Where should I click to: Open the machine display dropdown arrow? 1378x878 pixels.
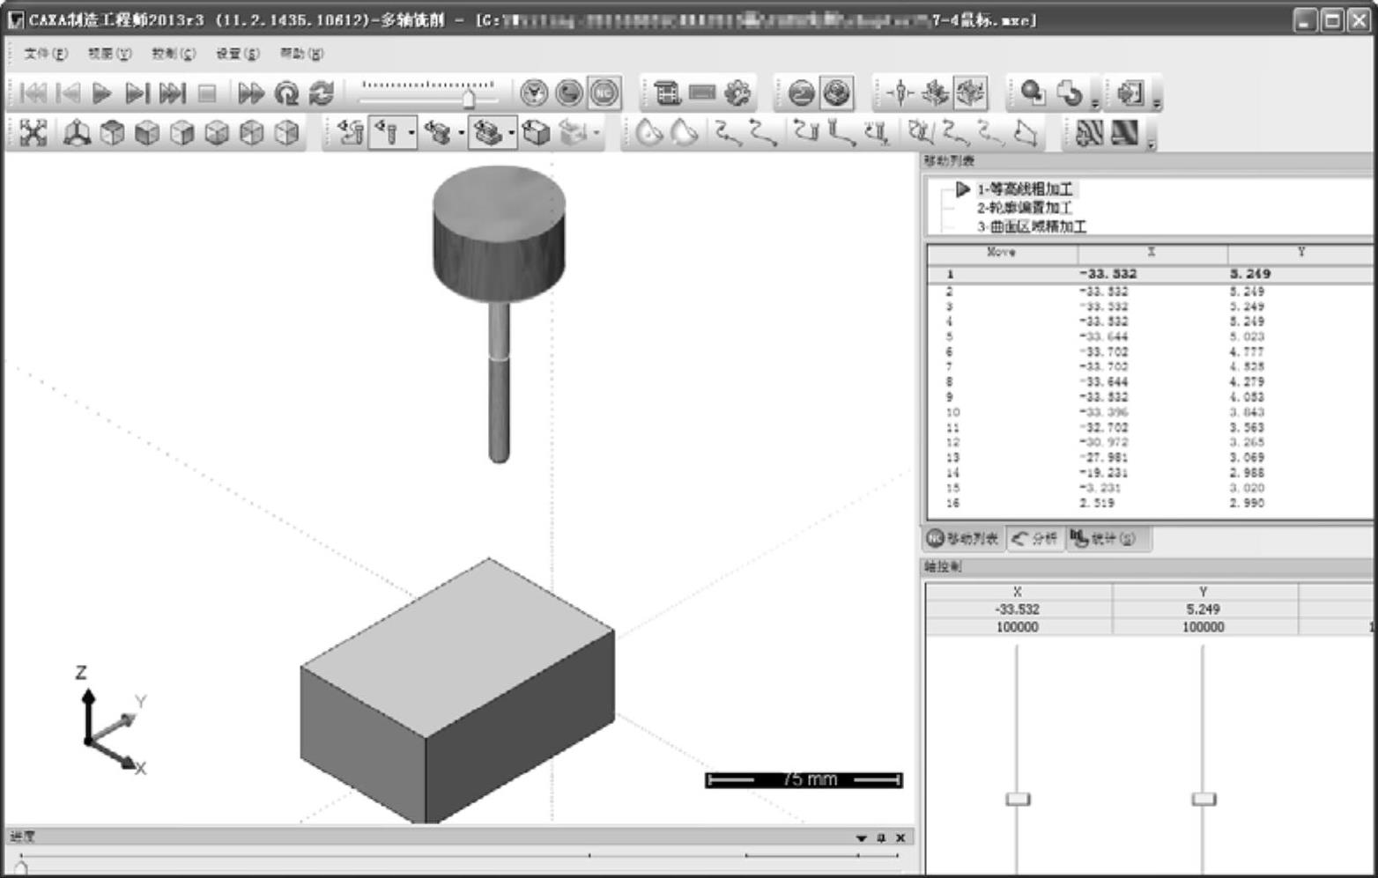(x=511, y=134)
